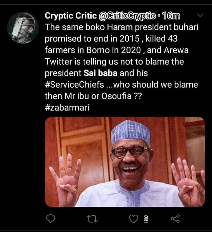The image size is (212, 232).
Task: Share the tweet via the share icon
Action: pyautogui.click(x=175, y=219)
